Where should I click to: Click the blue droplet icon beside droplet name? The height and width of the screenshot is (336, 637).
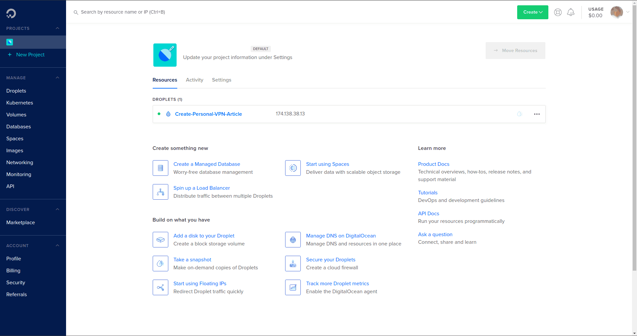[168, 114]
